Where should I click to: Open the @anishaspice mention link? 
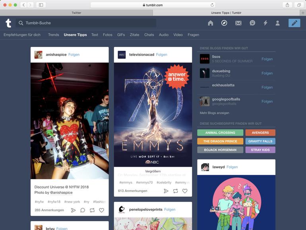[x=61, y=193]
